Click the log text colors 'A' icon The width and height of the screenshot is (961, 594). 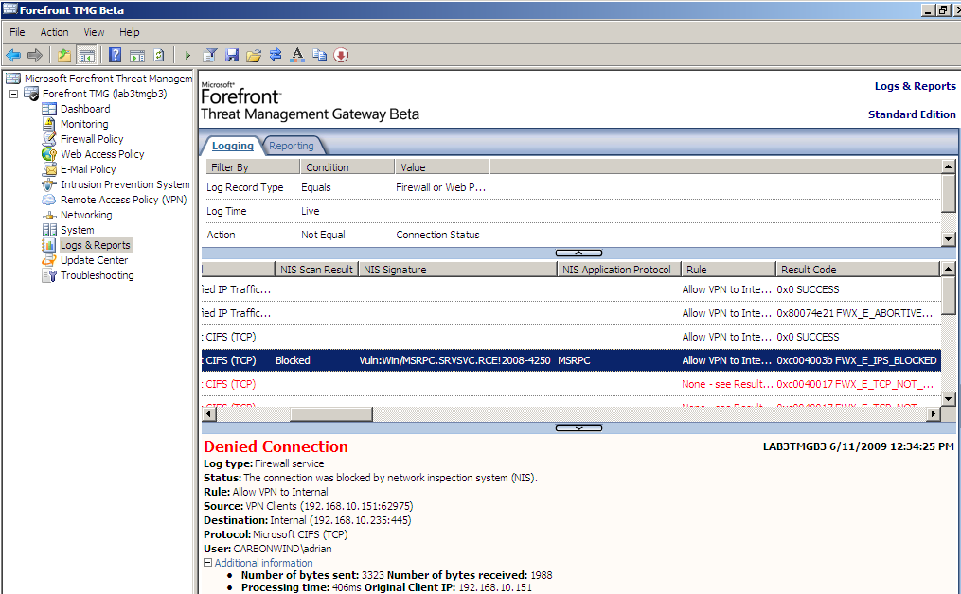pyautogui.click(x=296, y=55)
